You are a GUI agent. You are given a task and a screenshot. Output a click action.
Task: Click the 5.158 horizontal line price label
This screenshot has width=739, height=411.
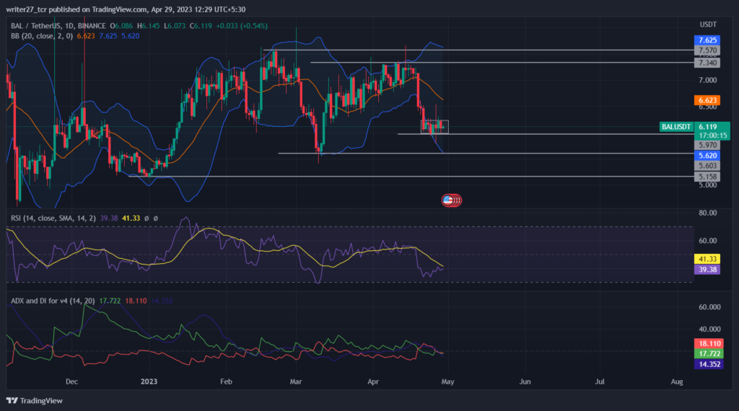click(x=707, y=177)
